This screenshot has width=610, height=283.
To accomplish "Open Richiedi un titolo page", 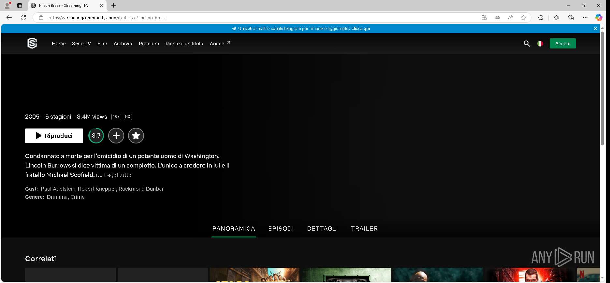I will click(x=184, y=44).
